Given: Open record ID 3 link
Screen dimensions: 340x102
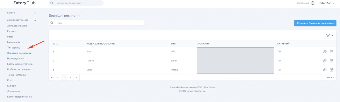Looking at the screenshot, I should tap(54, 52).
